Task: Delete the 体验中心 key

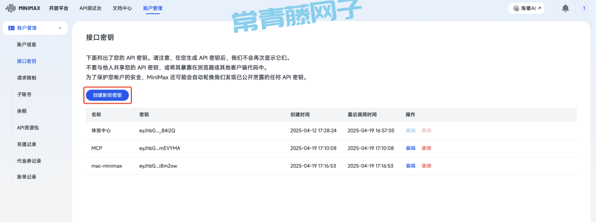Action: click(x=427, y=130)
